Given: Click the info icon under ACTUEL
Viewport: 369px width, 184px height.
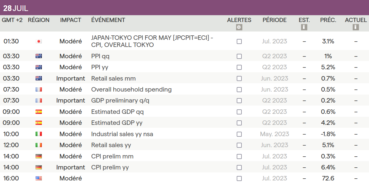Looking at the screenshot, I should pos(356,27).
